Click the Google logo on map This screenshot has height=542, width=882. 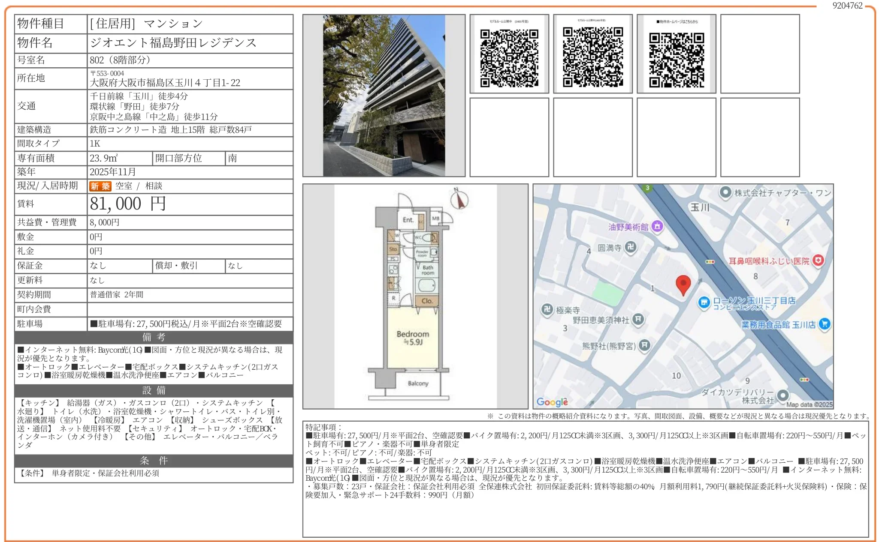tap(552, 402)
